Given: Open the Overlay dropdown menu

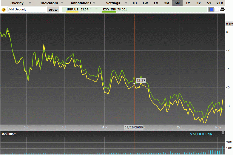Looking at the screenshot, I should pyautogui.click(x=19, y=3).
